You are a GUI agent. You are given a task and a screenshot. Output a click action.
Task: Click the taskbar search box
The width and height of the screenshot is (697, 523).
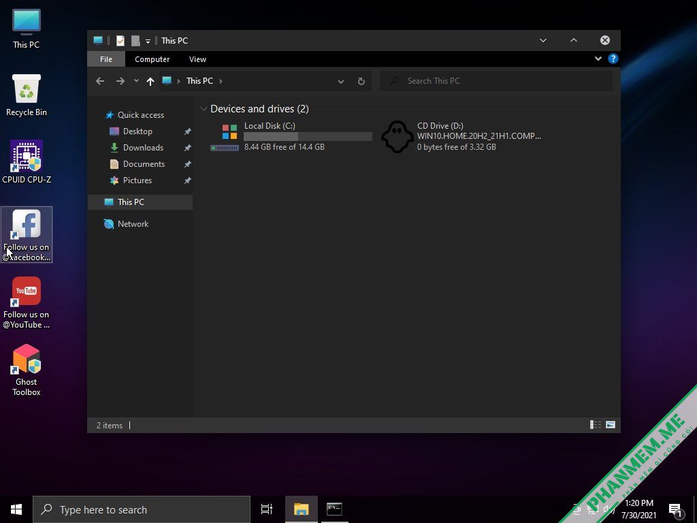[x=142, y=509]
